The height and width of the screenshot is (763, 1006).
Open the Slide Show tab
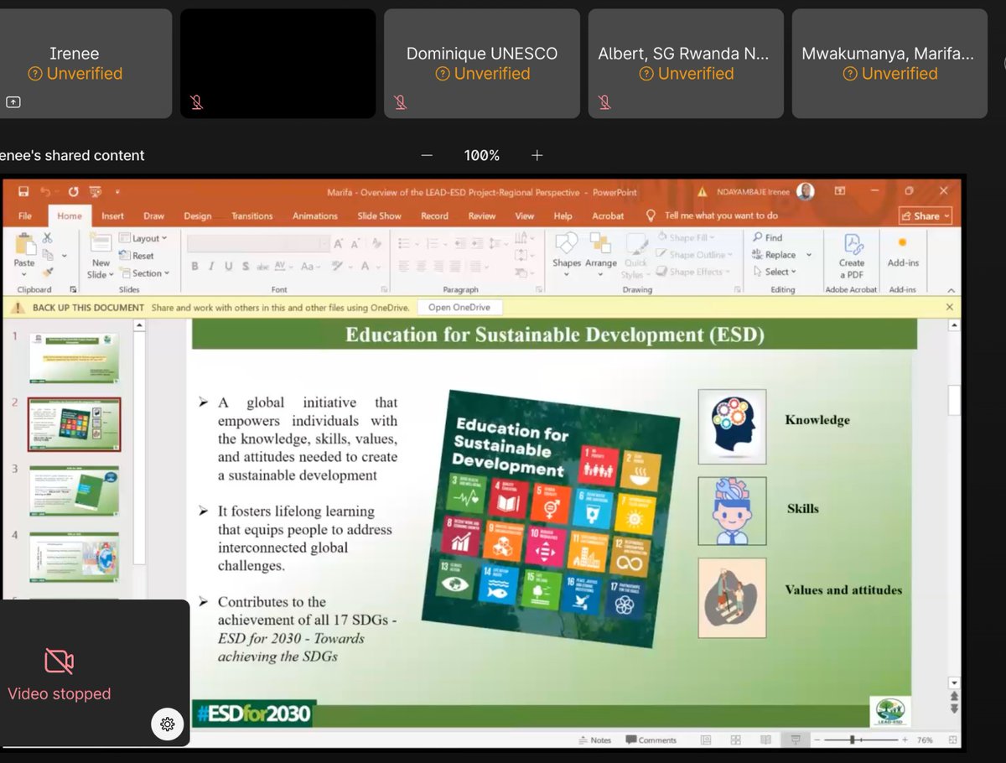[379, 215]
